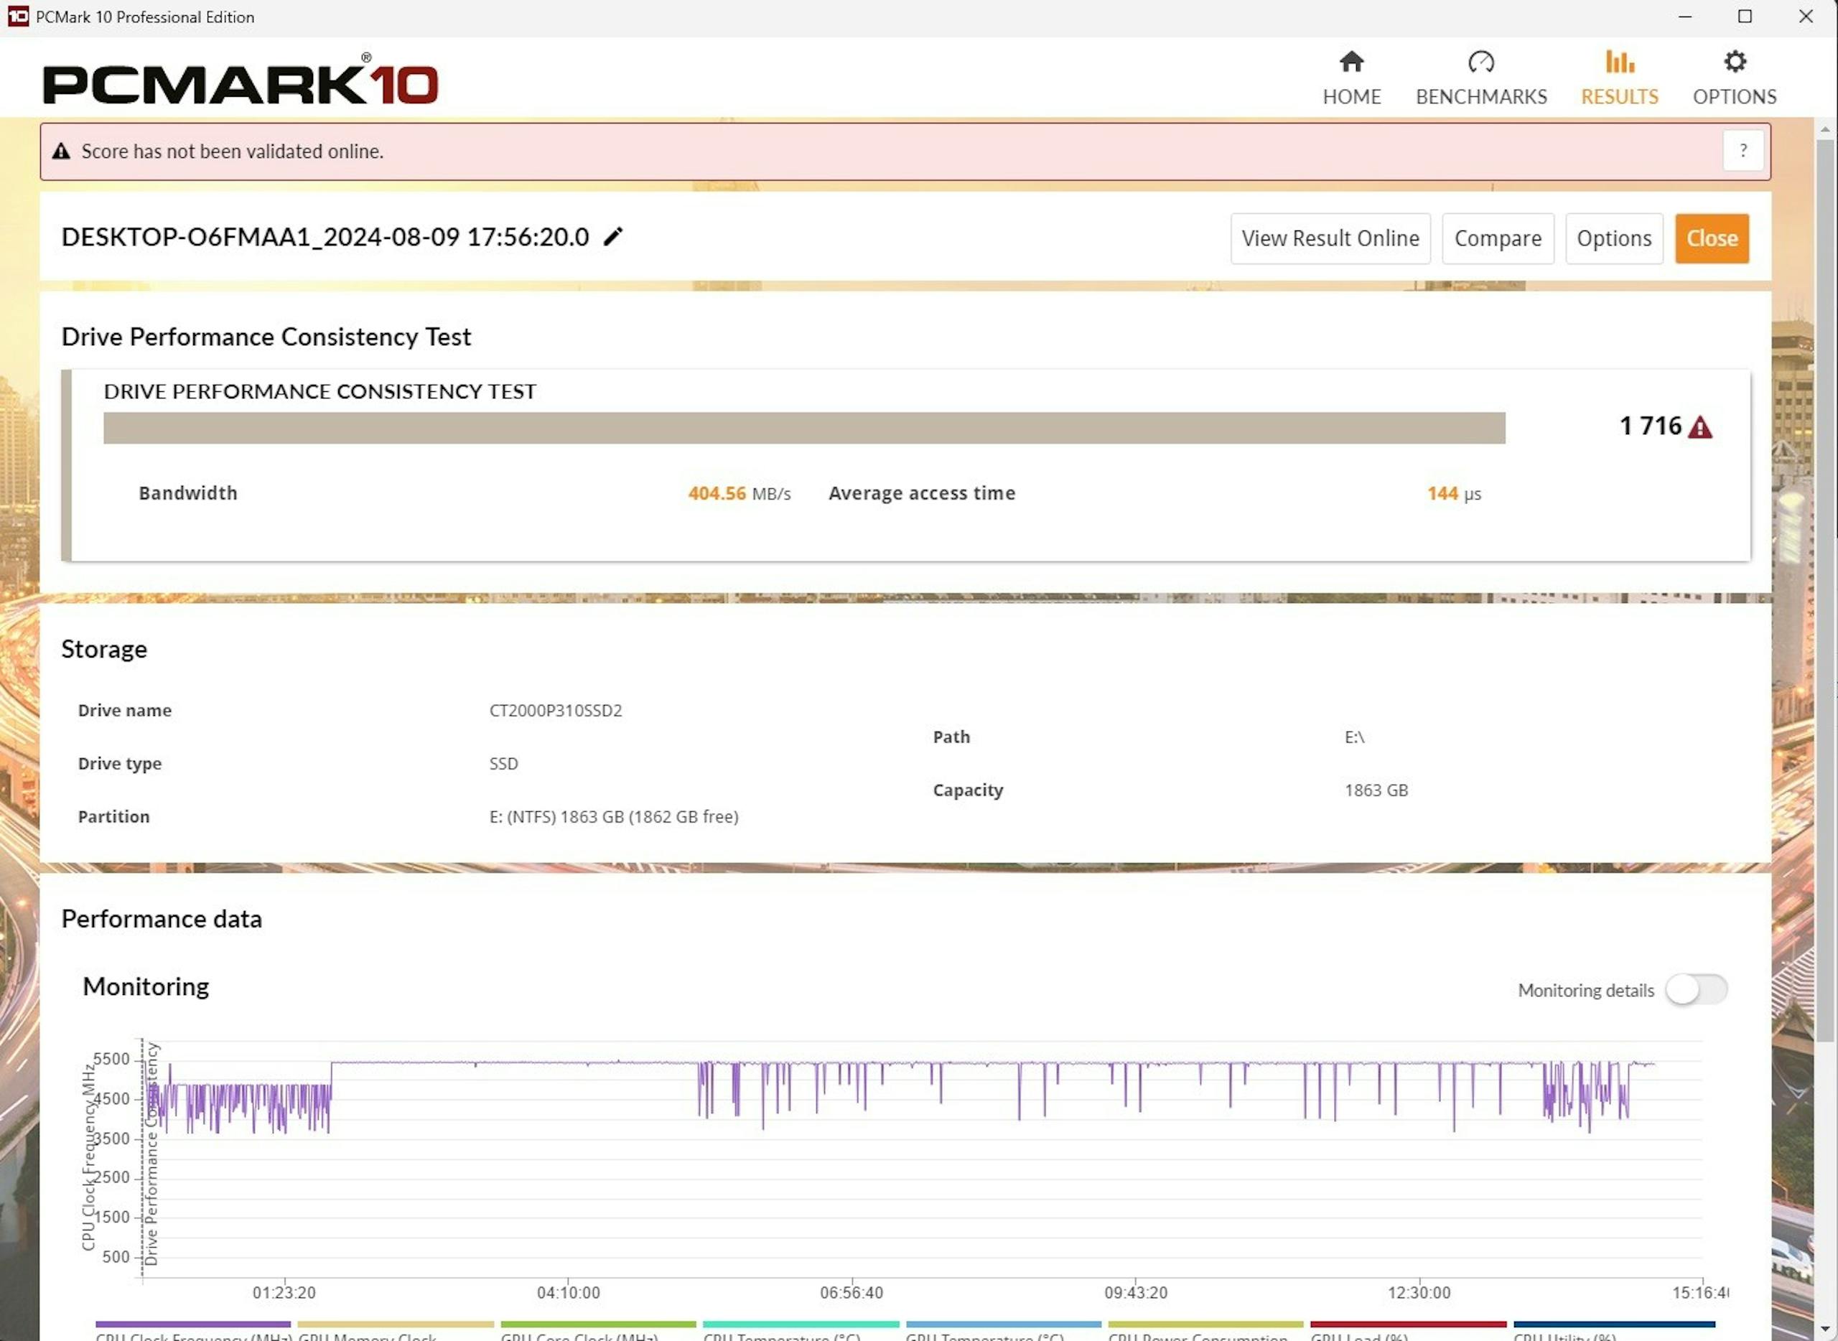Click the question mark help button
Viewport: 1838px width, 1341px height.
(x=1743, y=150)
